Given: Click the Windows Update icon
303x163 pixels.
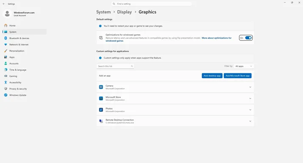Looking at the screenshot, I should click(6, 95).
